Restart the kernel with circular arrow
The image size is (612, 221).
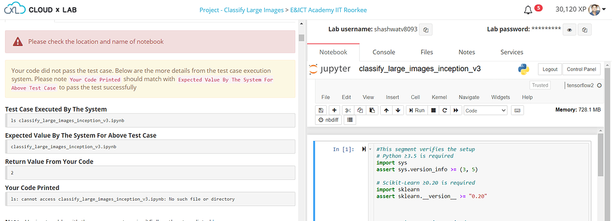pos(444,110)
